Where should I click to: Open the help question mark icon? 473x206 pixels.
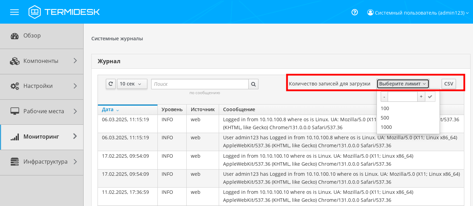(x=355, y=13)
